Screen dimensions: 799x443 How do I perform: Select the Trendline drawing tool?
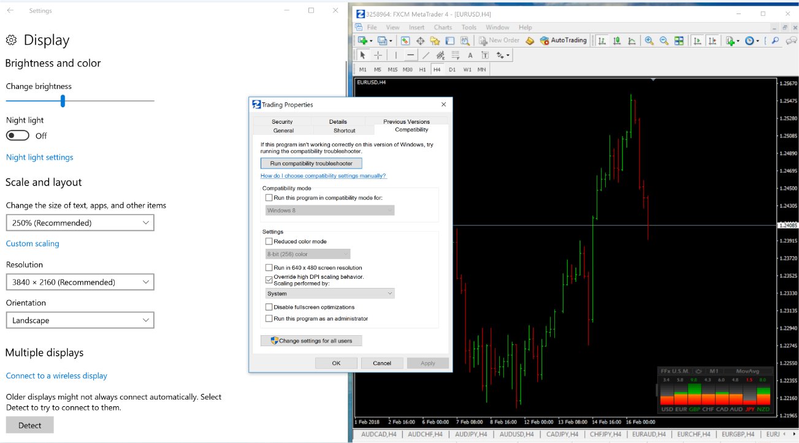tap(426, 55)
